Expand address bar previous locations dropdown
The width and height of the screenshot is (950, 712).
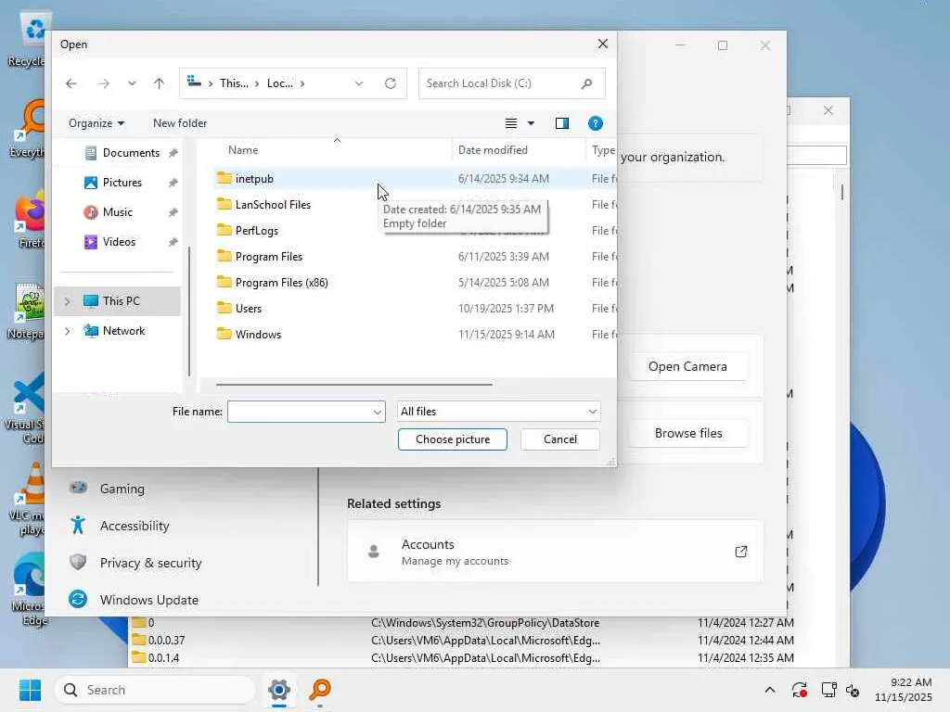pyautogui.click(x=359, y=83)
